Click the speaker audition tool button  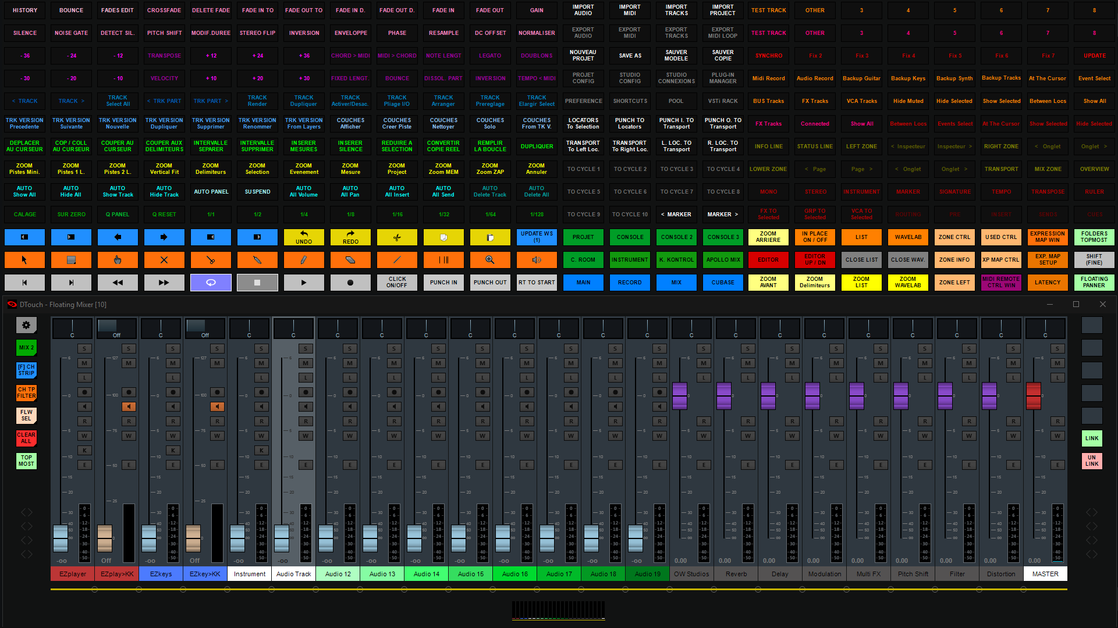537,260
